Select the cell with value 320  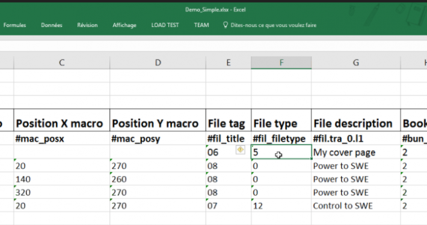62,193
